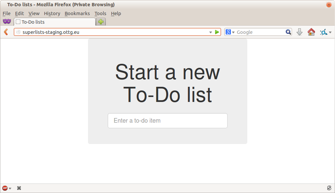This screenshot has width=335, height=193.
Task: Click the Google icon in the search bar
Action: click(x=228, y=32)
